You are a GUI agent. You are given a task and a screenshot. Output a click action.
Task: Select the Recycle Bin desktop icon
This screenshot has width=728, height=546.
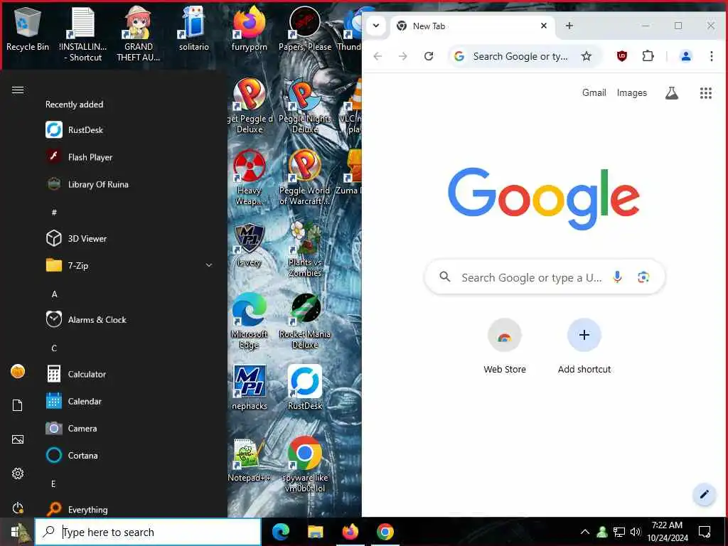pyautogui.click(x=28, y=28)
